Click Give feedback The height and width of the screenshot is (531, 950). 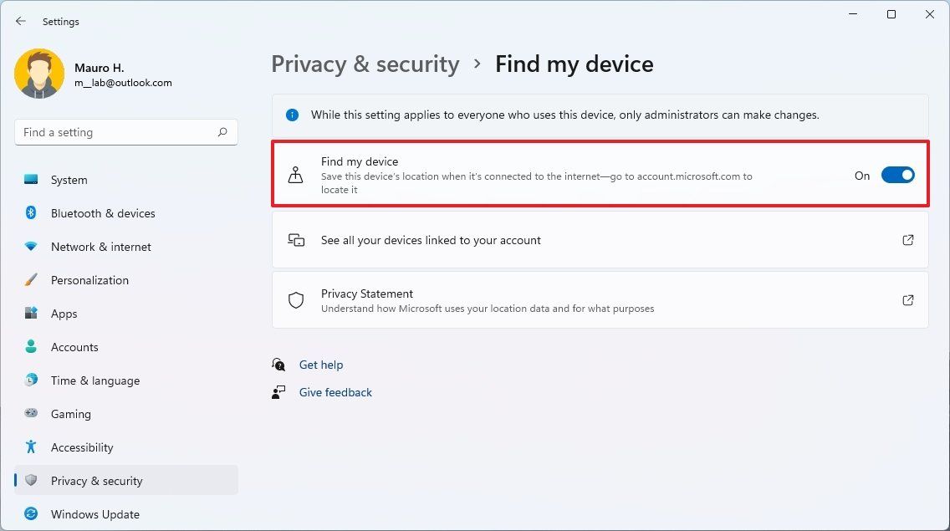[335, 391]
